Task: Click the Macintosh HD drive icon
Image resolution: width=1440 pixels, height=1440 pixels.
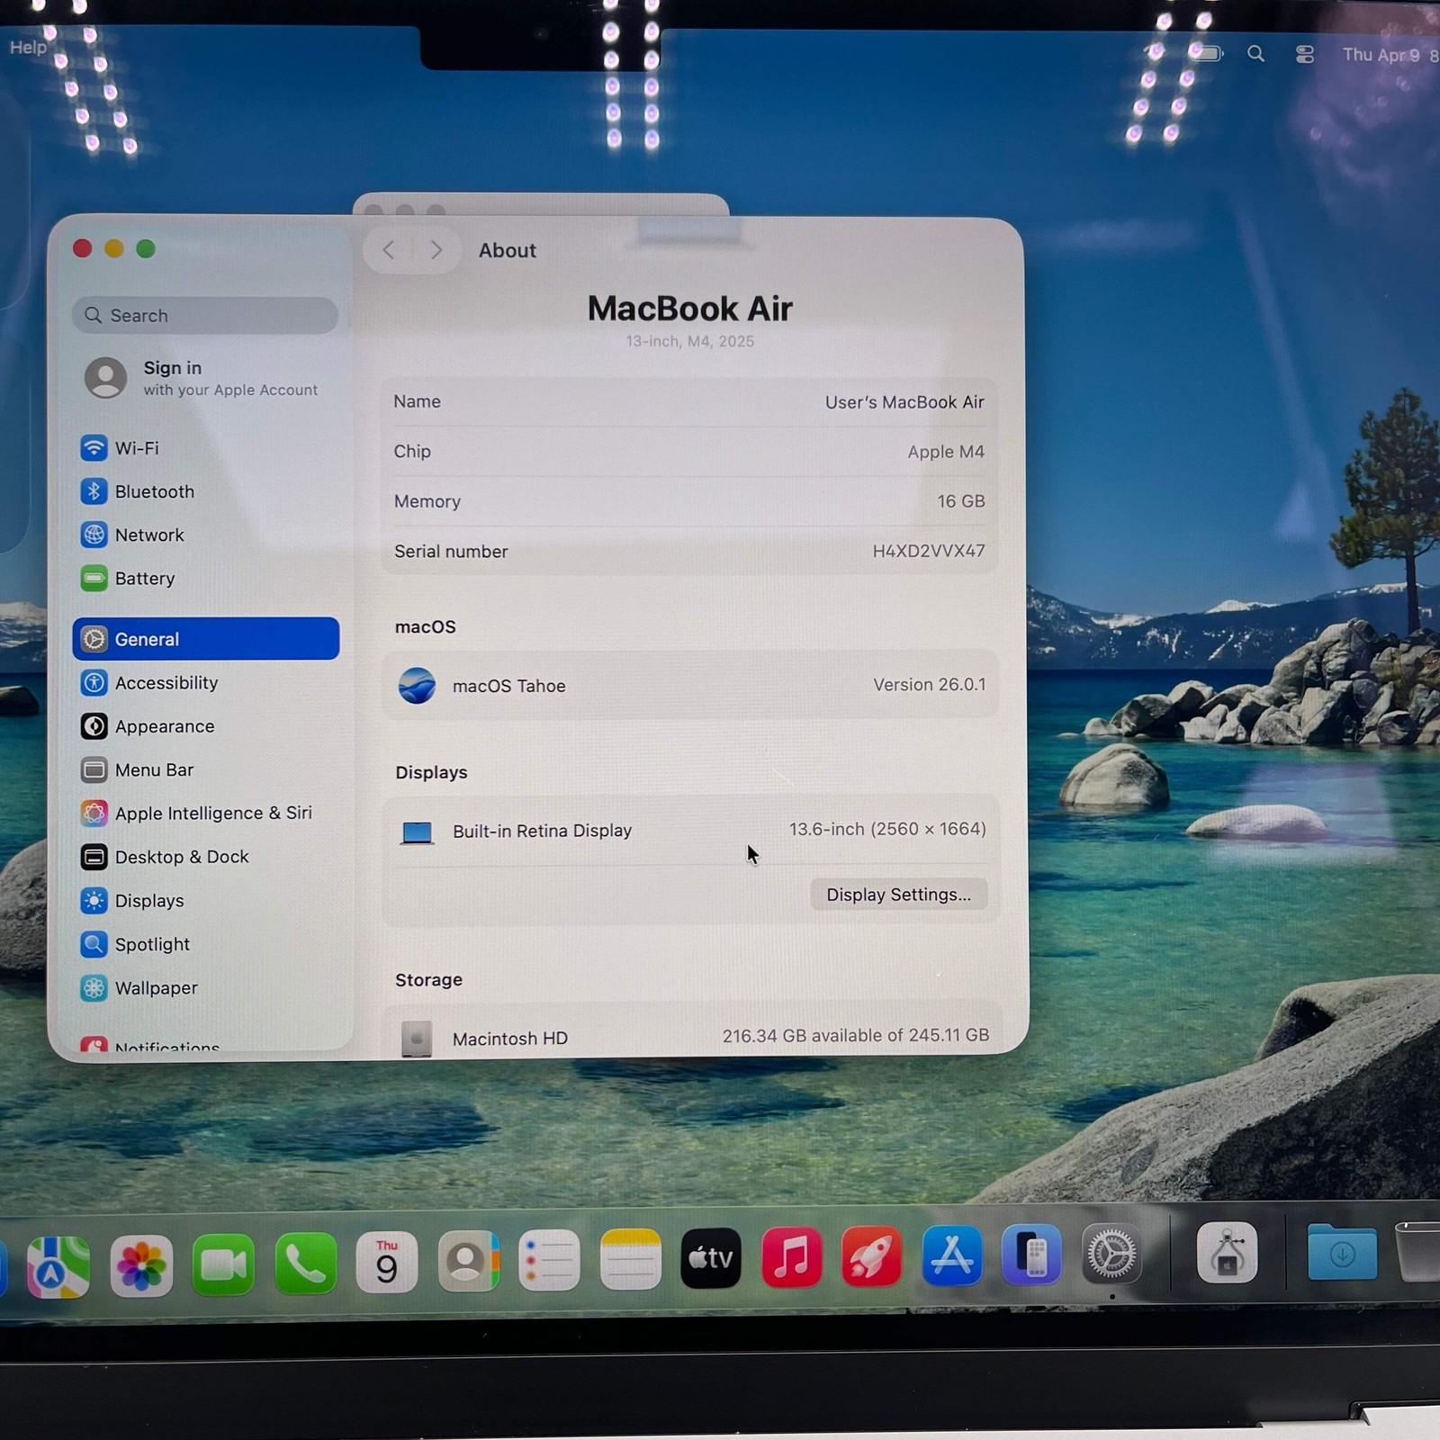Action: (x=417, y=1039)
